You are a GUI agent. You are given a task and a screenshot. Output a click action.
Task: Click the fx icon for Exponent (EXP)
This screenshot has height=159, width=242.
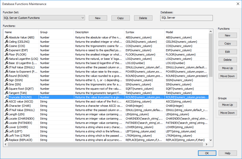(x=7, y=50)
